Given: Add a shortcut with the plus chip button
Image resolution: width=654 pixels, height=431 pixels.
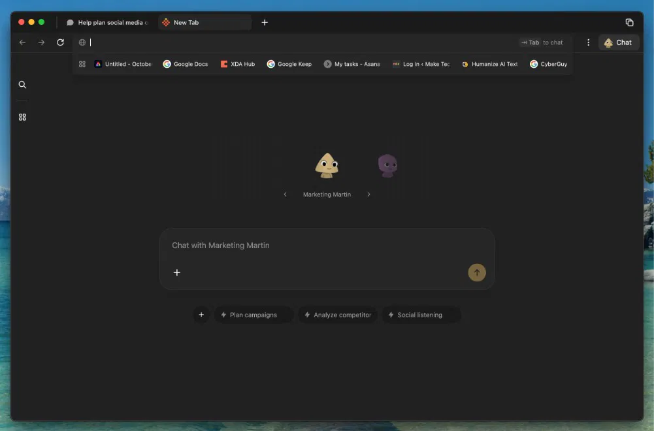Looking at the screenshot, I should coord(201,315).
